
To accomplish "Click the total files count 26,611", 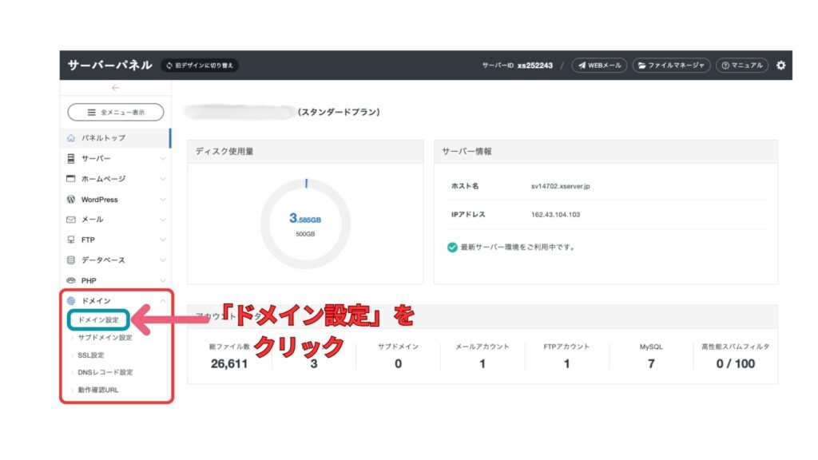I will click(x=229, y=363).
